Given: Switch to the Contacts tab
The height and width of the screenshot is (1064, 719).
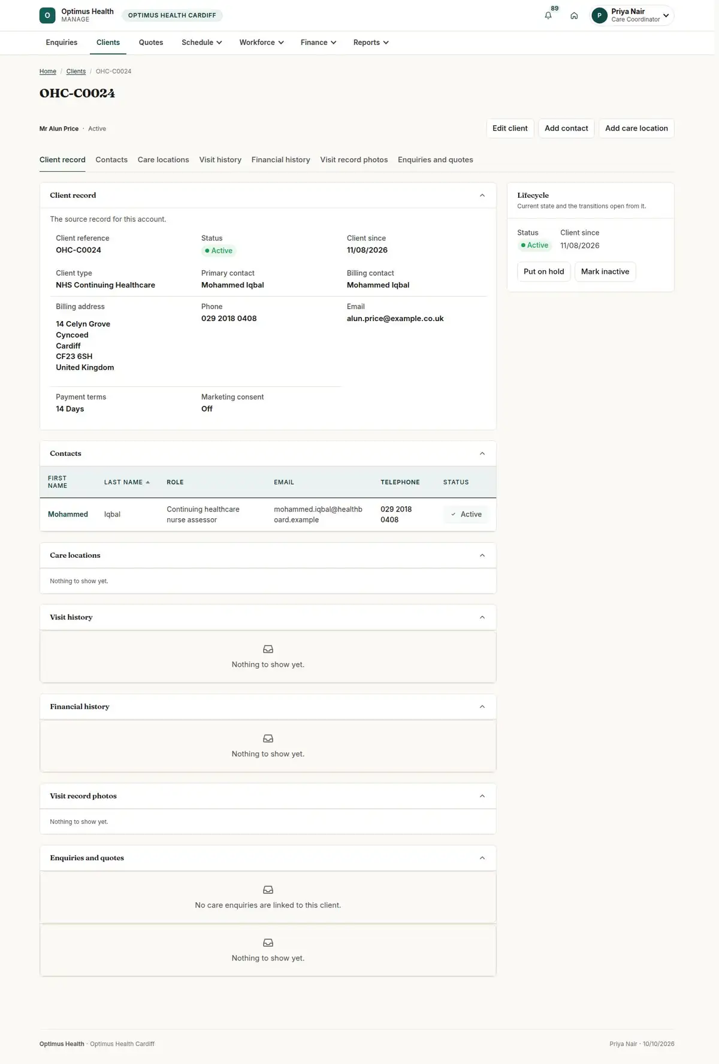Looking at the screenshot, I should pos(111,160).
